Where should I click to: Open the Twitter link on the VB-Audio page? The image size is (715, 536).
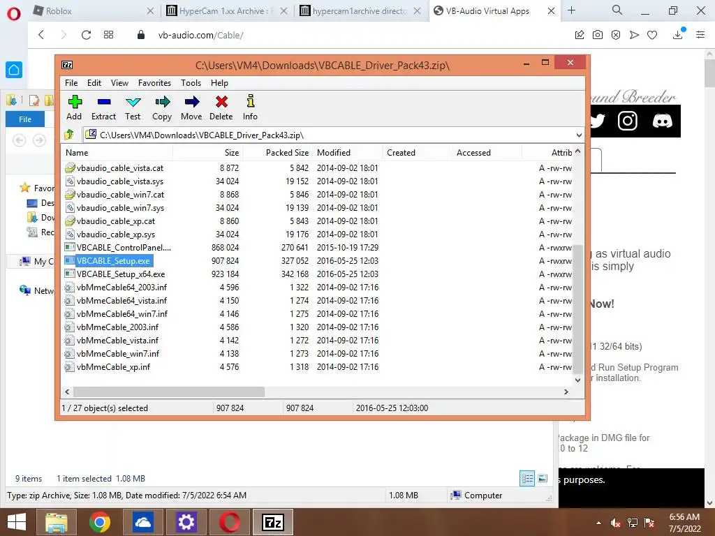pos(598,121)
